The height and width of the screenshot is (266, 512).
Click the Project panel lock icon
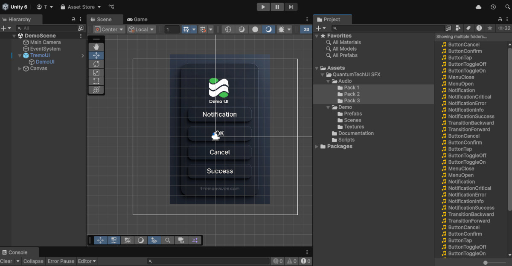point(500,19)
